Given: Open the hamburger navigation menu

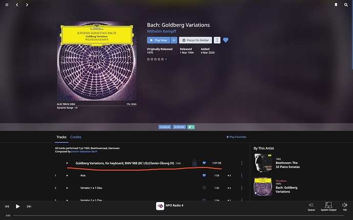Looking at the screenshot, I should point(7,5).
